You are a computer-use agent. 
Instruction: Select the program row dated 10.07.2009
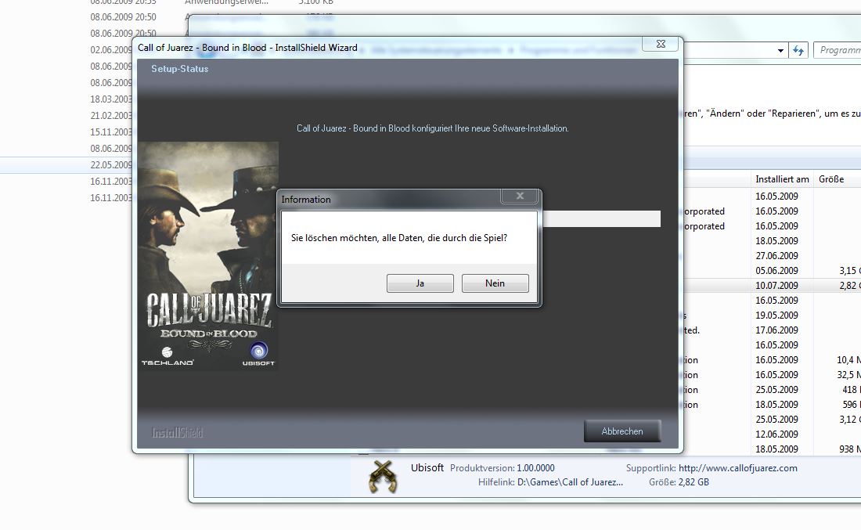(x=773, y=286)
